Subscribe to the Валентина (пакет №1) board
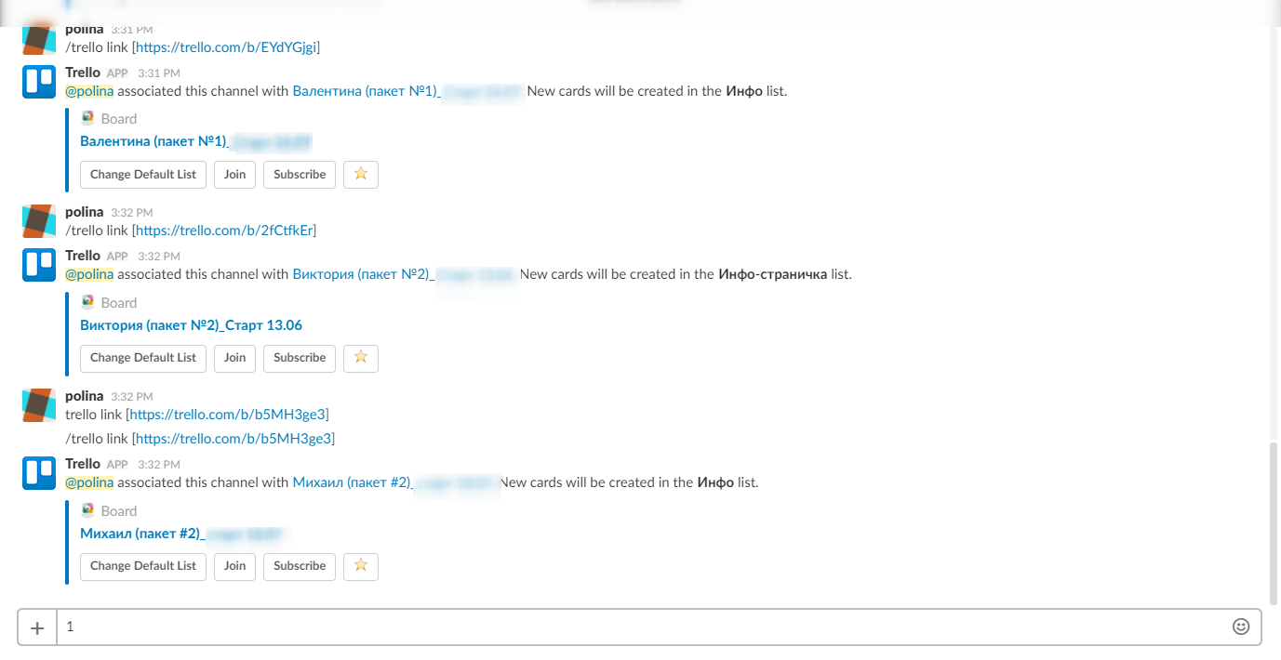 coord(300,174)
